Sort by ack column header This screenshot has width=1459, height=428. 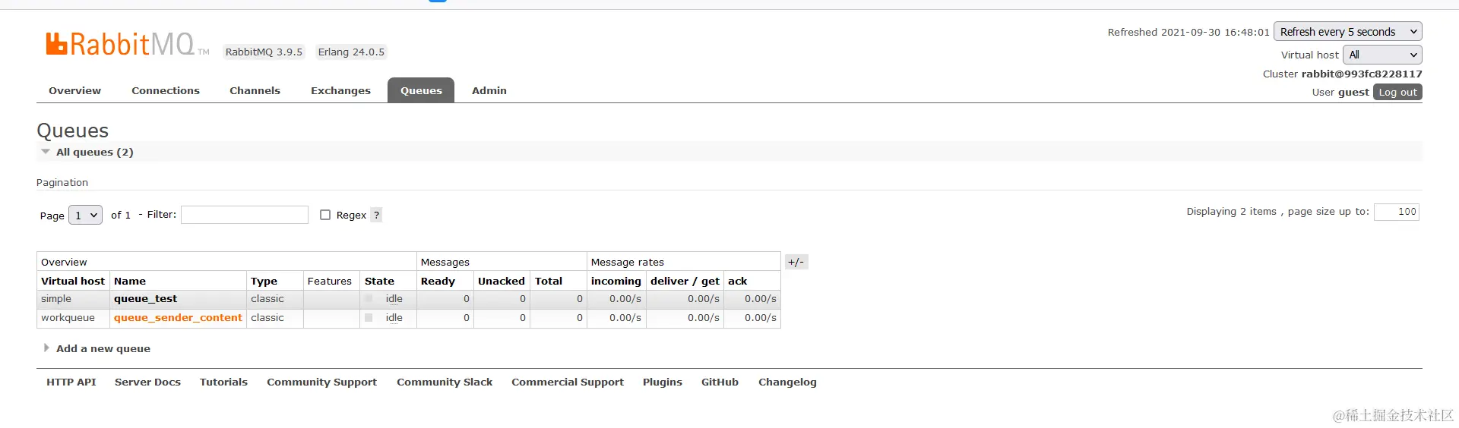click(x=737, y=281)
